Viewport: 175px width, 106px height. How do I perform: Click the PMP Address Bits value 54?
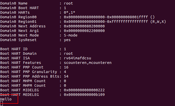tap(66, 76)
